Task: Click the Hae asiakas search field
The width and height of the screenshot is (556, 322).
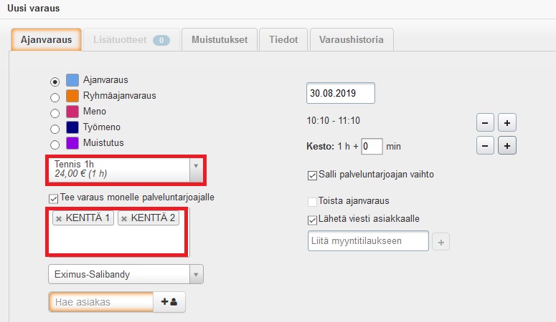Action: point(101,302)
